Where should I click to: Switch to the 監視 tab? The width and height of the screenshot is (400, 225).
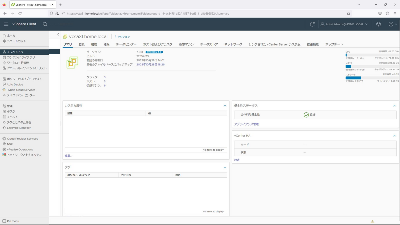coord(81,44)
